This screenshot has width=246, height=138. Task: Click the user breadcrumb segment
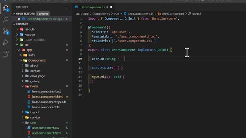point(116,14)
